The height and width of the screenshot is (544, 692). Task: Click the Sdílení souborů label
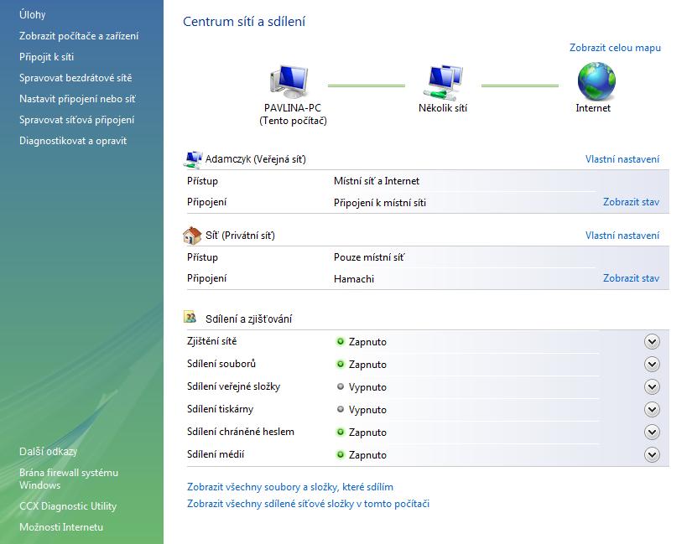coord(221,364)
